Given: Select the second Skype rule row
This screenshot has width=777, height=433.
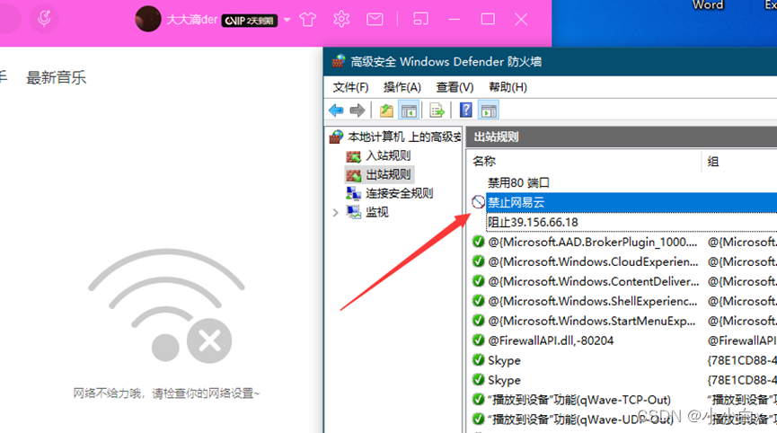Looking at the screenshot, I should [x=623, y=381].
